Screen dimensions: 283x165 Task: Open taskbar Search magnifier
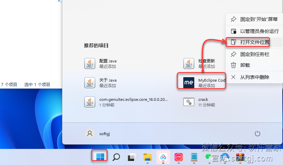[116, 157]
